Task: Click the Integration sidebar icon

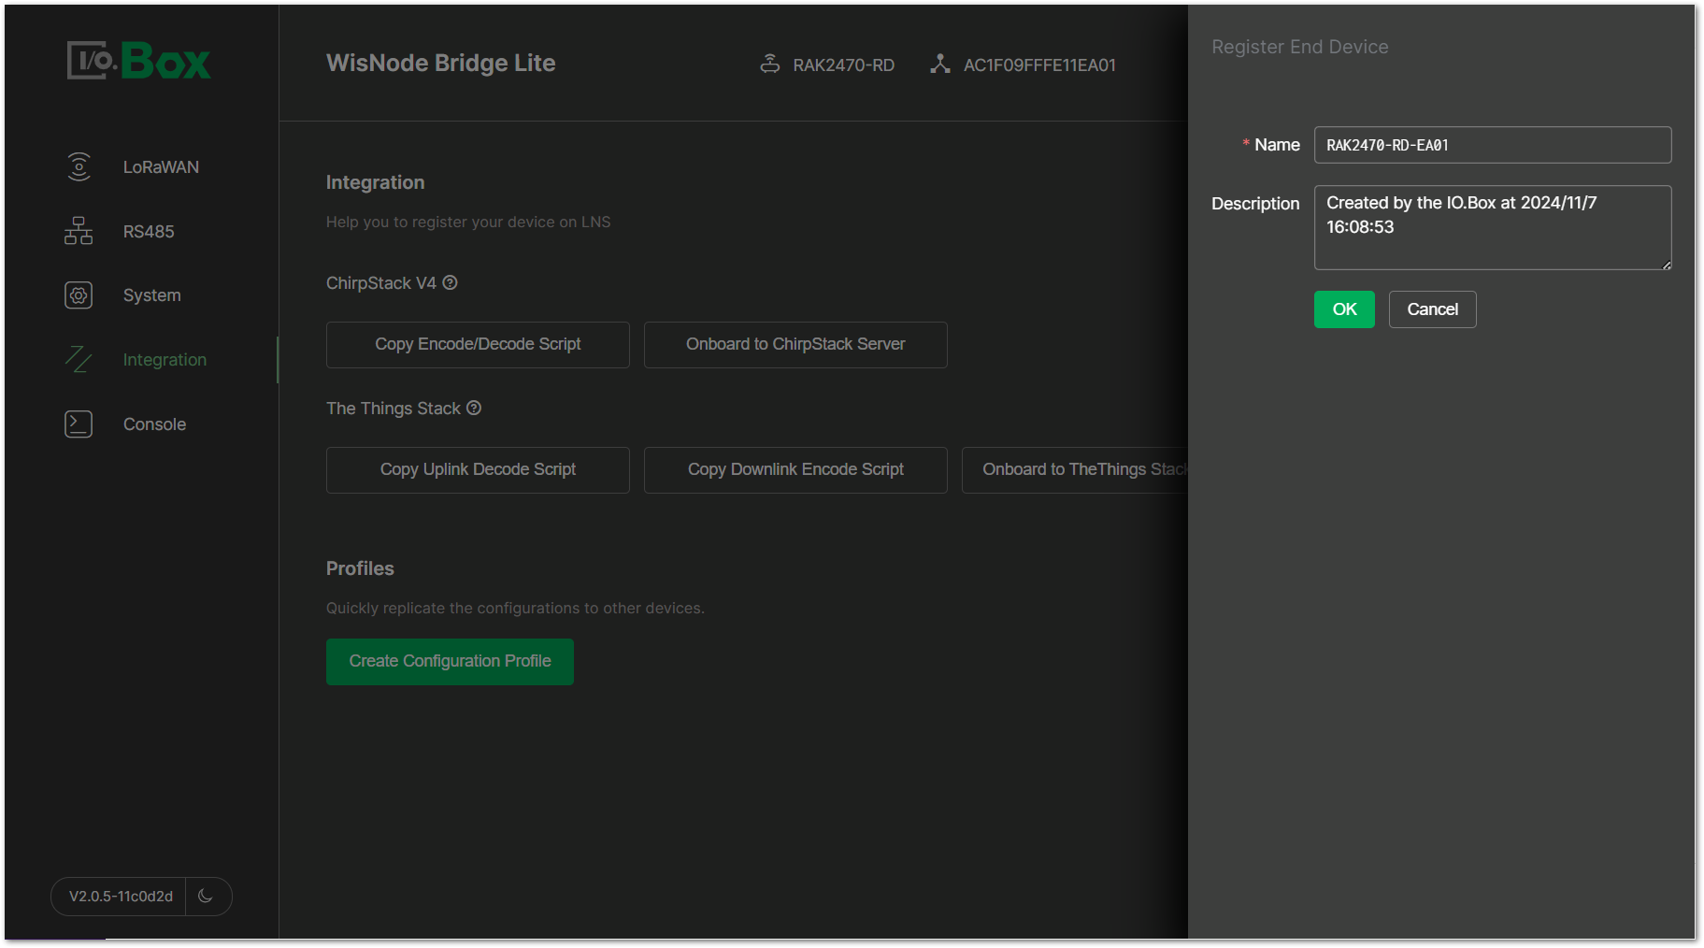Action: [x=79, y=359]
